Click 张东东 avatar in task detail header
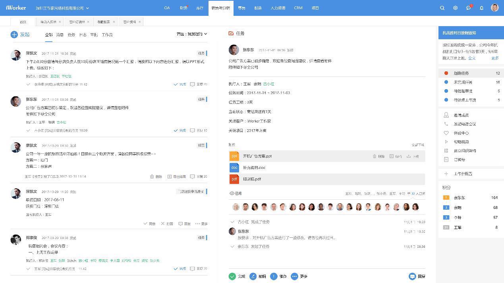The height and width of the screenshot is (283, 504). (234, 50)
